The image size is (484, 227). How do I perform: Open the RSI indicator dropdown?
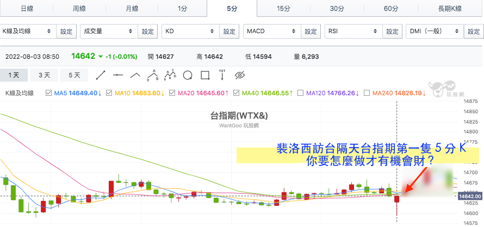[x=353, y=31]
